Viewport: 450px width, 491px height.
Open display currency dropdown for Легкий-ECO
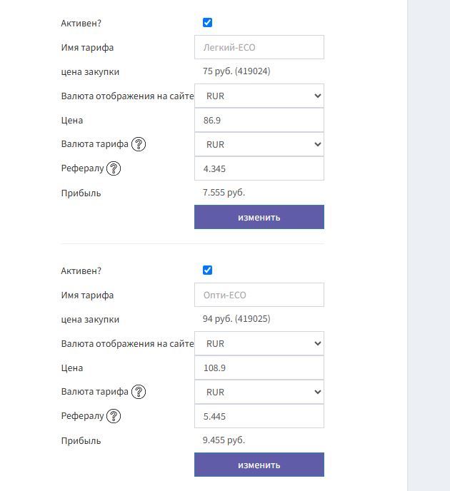click(259, 96)
